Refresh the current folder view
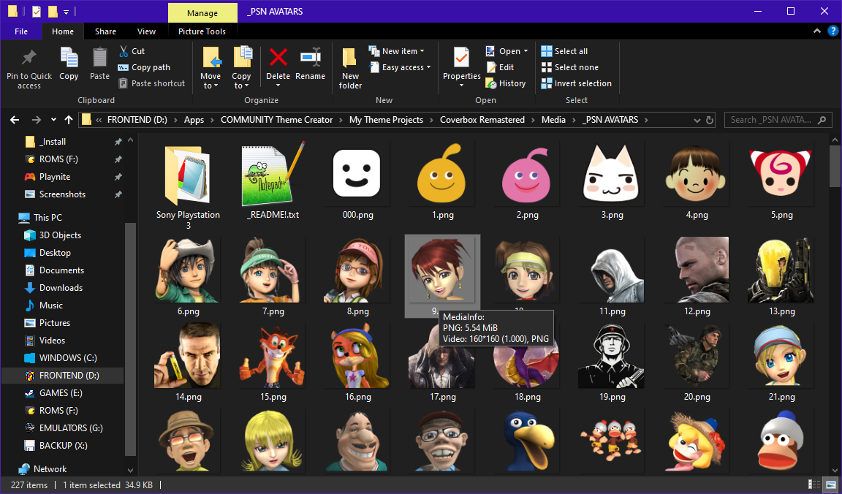Image resolution: width=842 pixels, height=494 pixels. coord(710,121)
